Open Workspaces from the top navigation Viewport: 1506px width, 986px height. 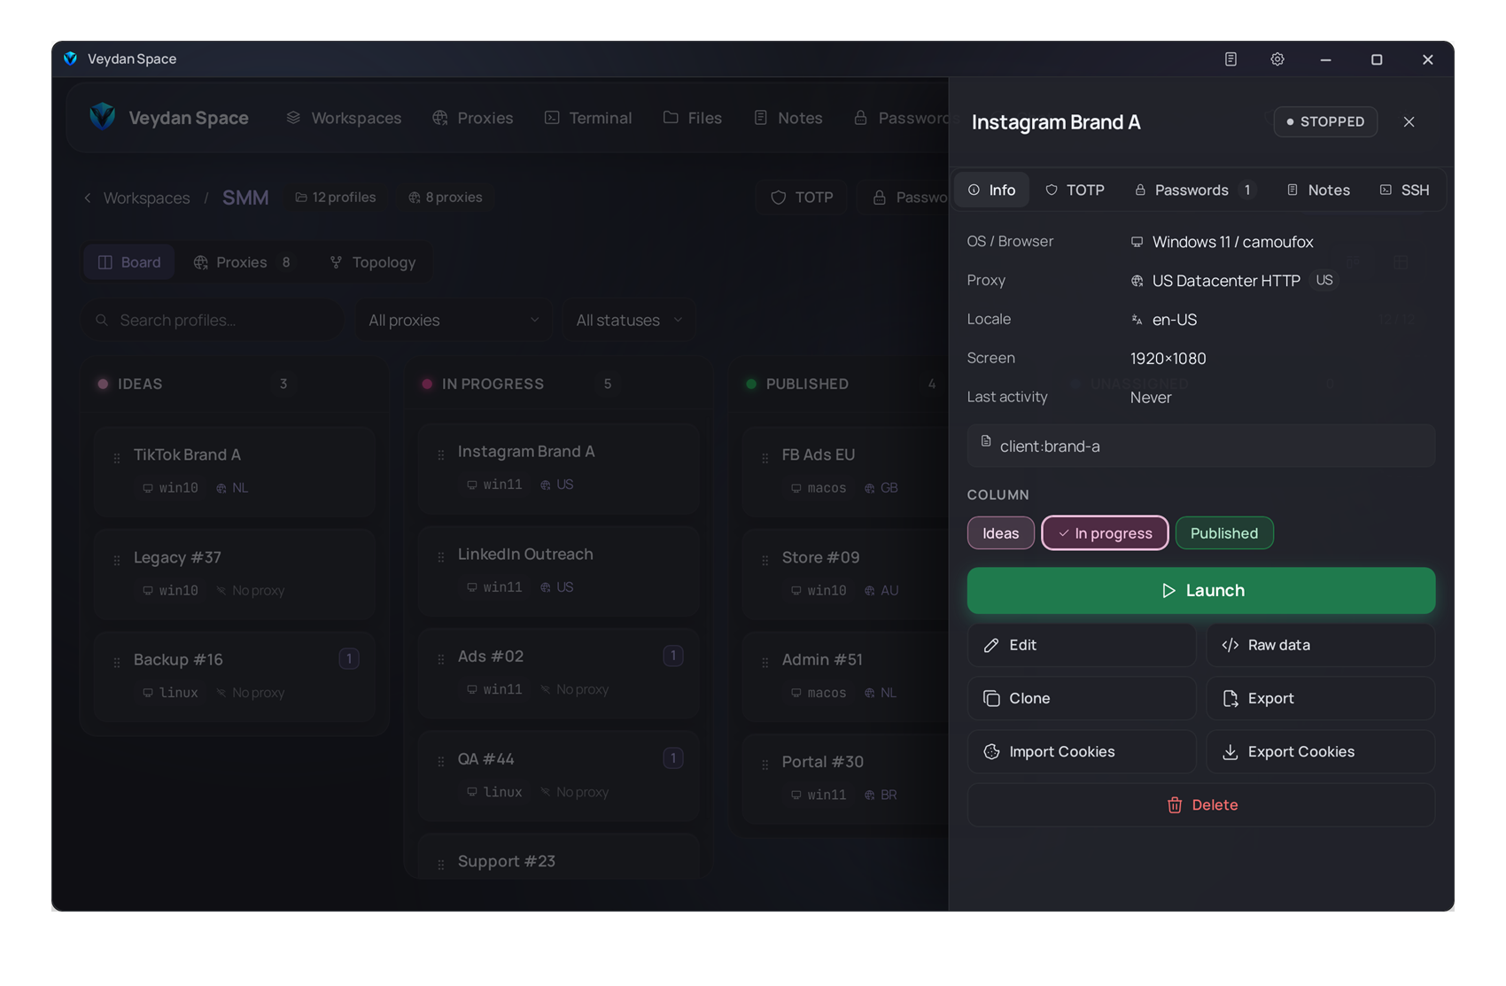pyautogui.click(x=344, y=118)
